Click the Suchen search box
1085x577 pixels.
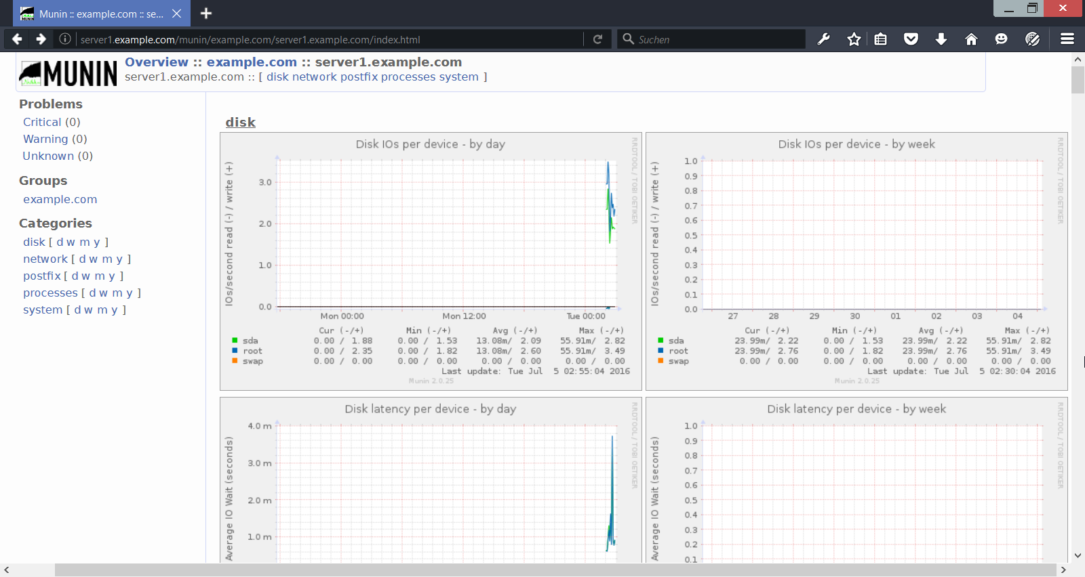click(x=711, y=39)
